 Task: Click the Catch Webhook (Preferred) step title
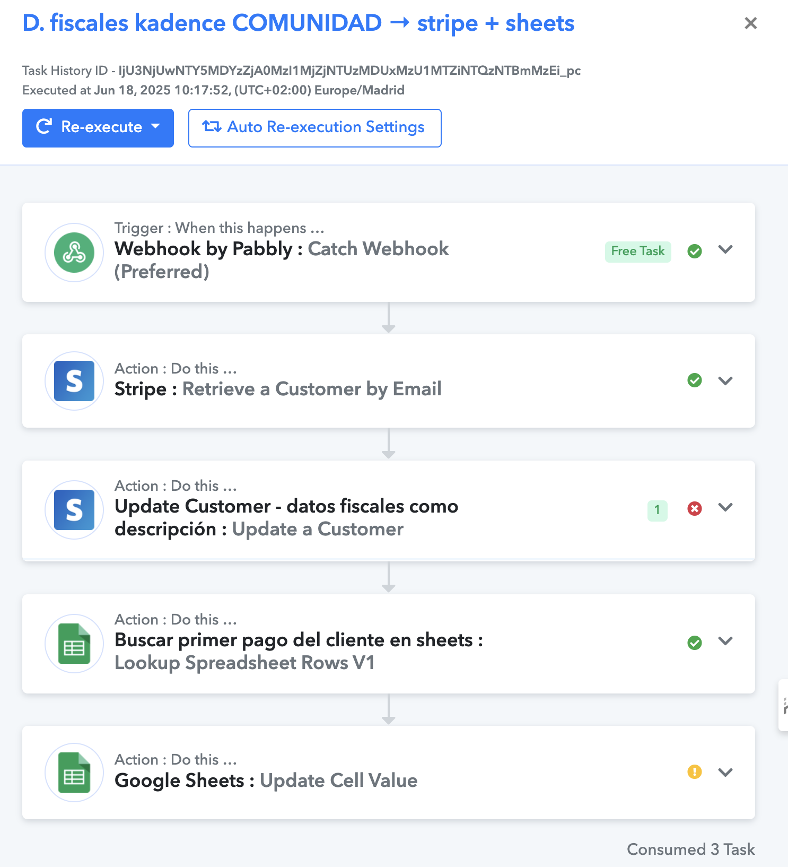[x=282, y=260]
